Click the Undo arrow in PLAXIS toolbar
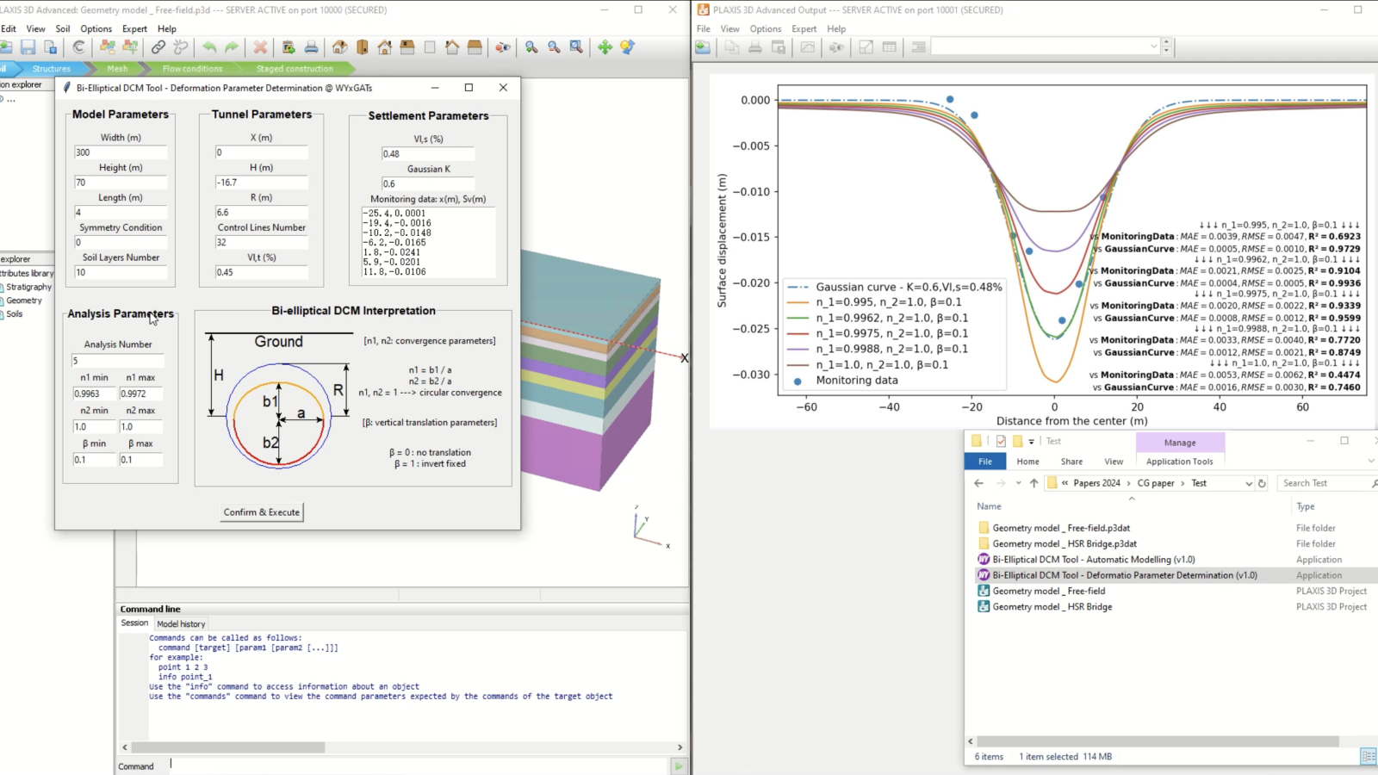Image resolution: width=1378 pixels, height=775 pixels. pyautogui.click(x=209, y=47)
